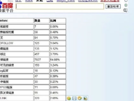Open the anchor tab link
The width and height of the screenshot is (134, 101).
coord(88,1)
